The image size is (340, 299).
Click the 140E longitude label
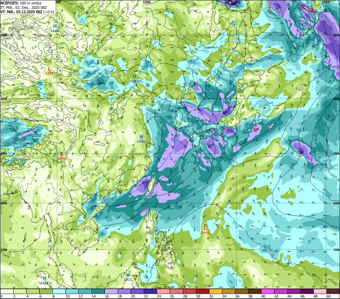point(236,2)
